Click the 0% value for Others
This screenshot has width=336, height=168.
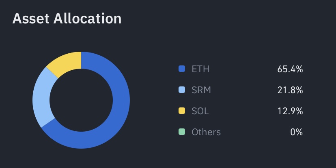(297, 132)
